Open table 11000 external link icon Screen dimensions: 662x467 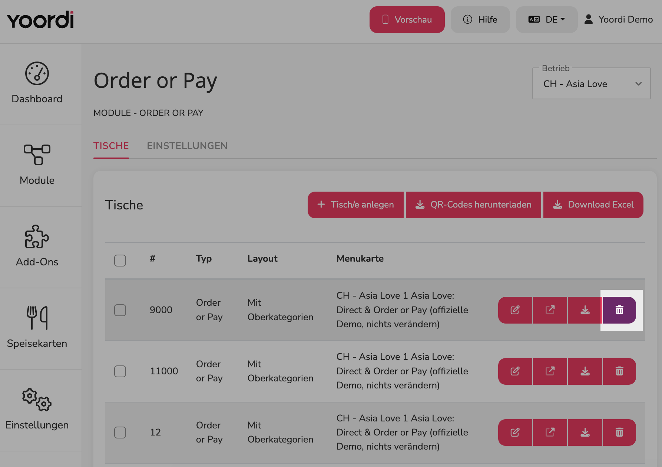point(550,371)
